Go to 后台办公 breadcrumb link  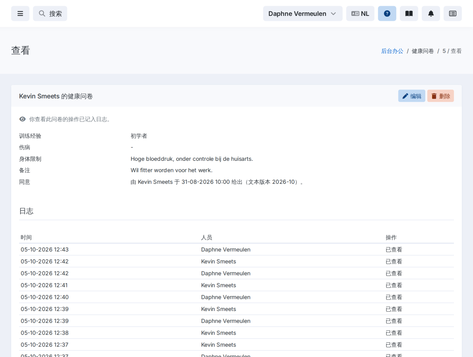[392, 51]
